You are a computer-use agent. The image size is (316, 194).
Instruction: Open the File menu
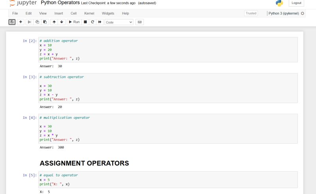tap(15, 13)
